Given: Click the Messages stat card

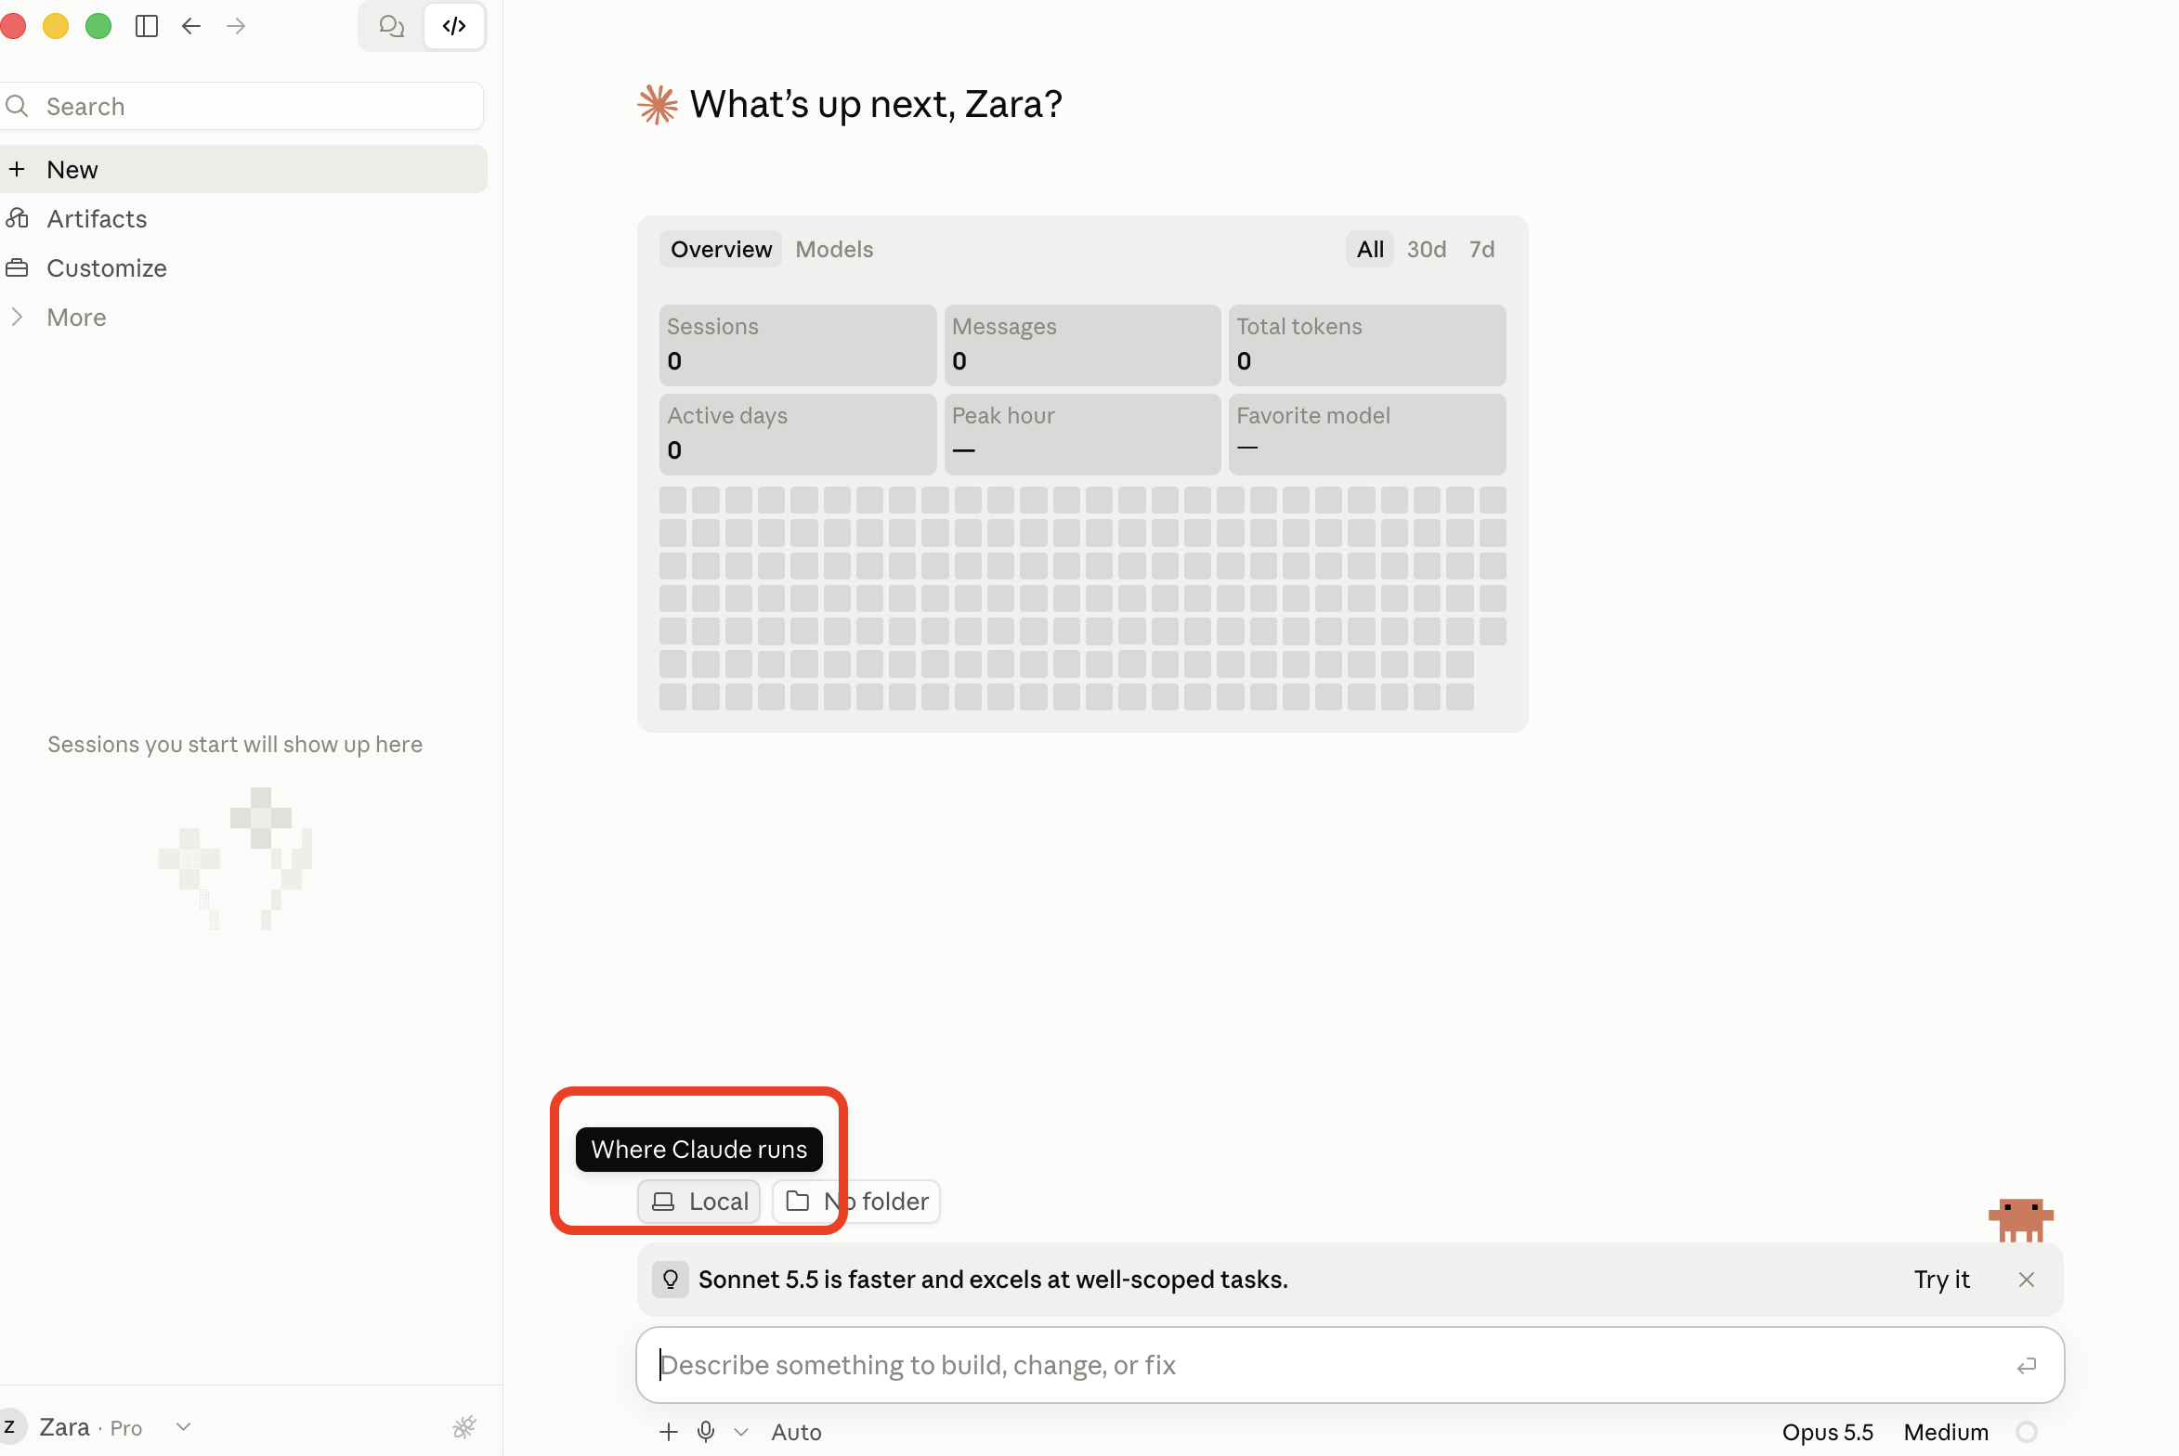Looking at the screenshot, I should [x=1082, y=344].
